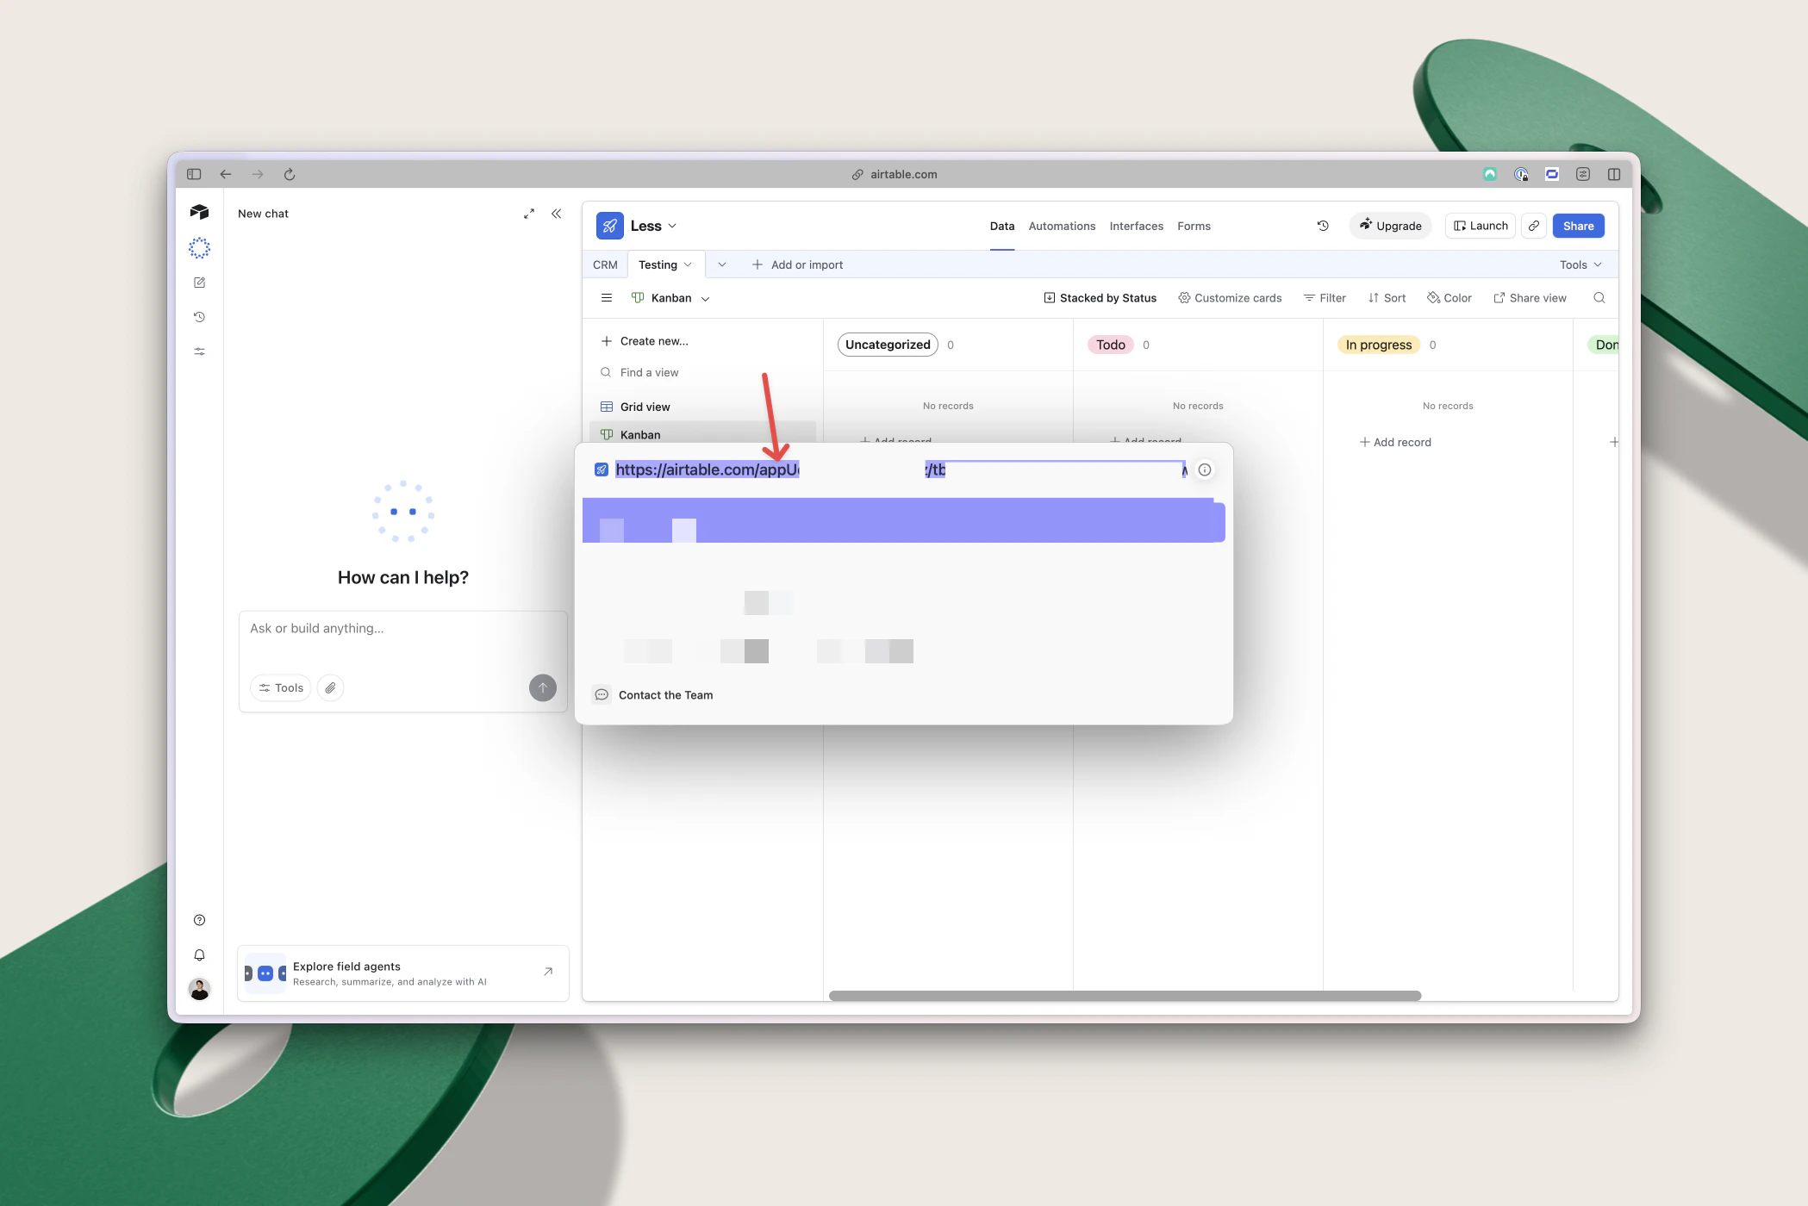Open Stacked by Status grouping option

(x=1100, y=298)
